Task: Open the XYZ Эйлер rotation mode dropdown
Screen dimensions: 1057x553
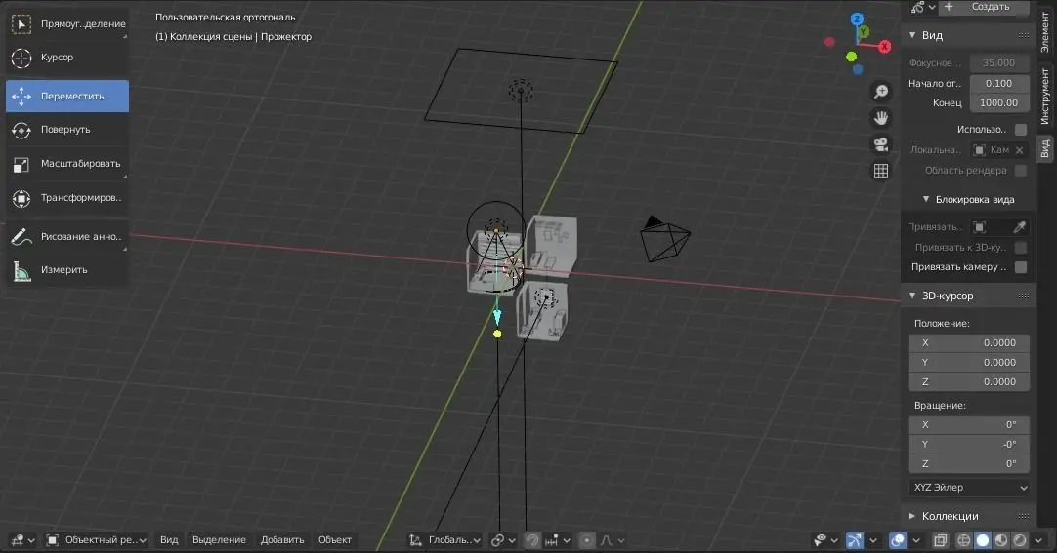Action: [969, 488]
